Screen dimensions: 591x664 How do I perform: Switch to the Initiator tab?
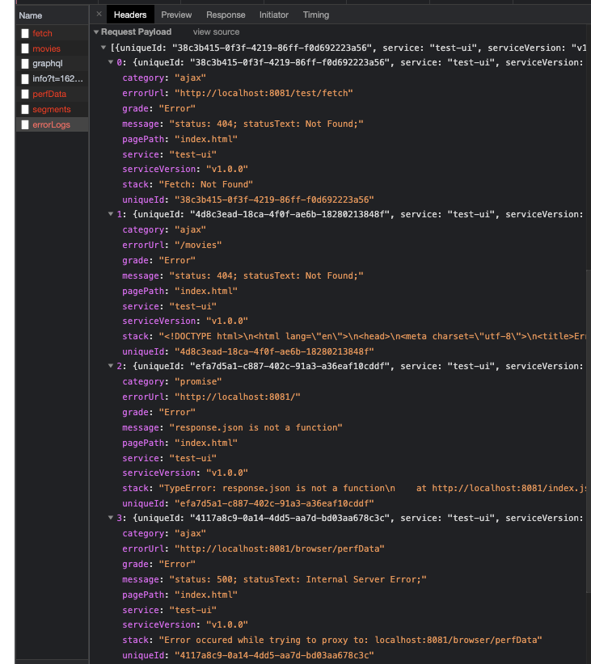(274, 15)
